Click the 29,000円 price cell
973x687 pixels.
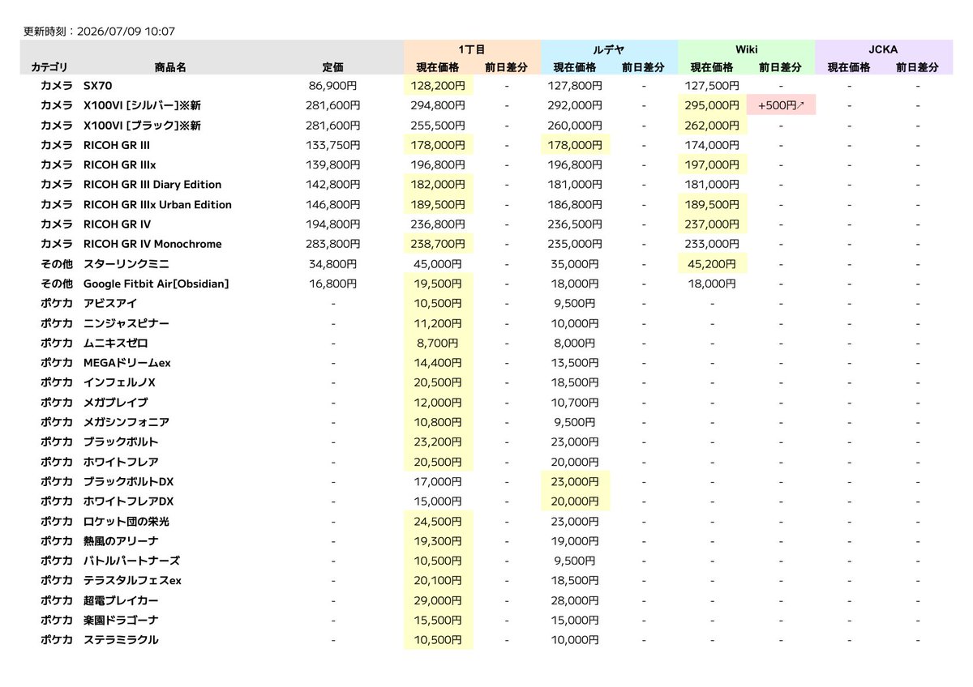click(x=439, y=600)
